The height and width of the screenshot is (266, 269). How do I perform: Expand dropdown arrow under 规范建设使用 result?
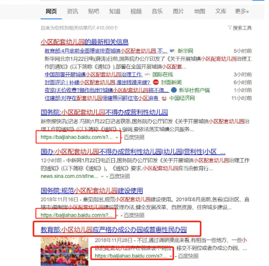coord(117,216)
